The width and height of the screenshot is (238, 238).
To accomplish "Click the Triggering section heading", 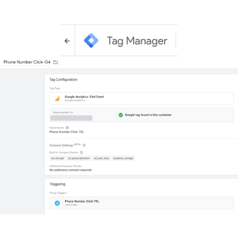I will (58, 184).
